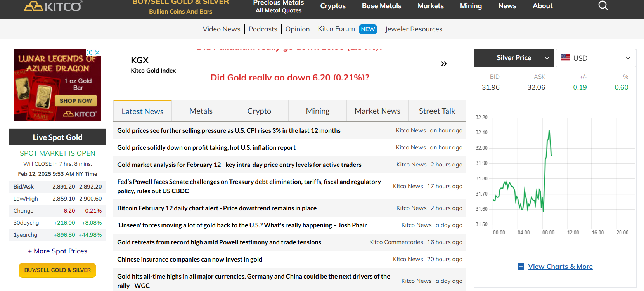The image size is (644, 291).
Task: Open Gold hits all-time highs WGC article
Action: click(254, 281)
